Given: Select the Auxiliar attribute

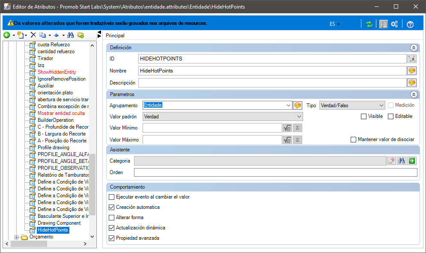Looking at the screenshot, I should pos(46,86).
